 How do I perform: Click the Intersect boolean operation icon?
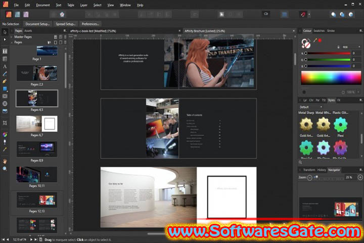tap(351, 14)
